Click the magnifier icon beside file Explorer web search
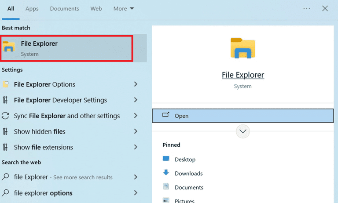This screenshot has width=338, height=203. click(x=5, y=177)
